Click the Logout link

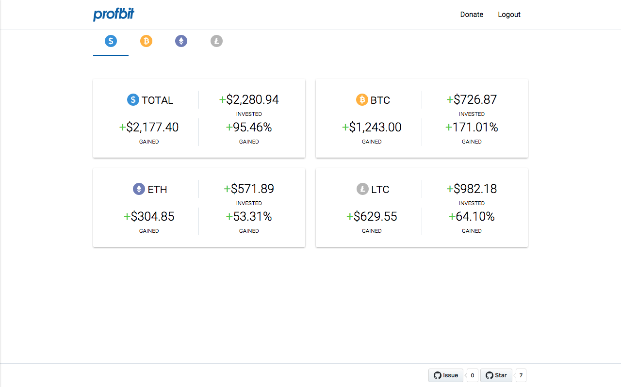pyautogui.click(x=509, y=15)
